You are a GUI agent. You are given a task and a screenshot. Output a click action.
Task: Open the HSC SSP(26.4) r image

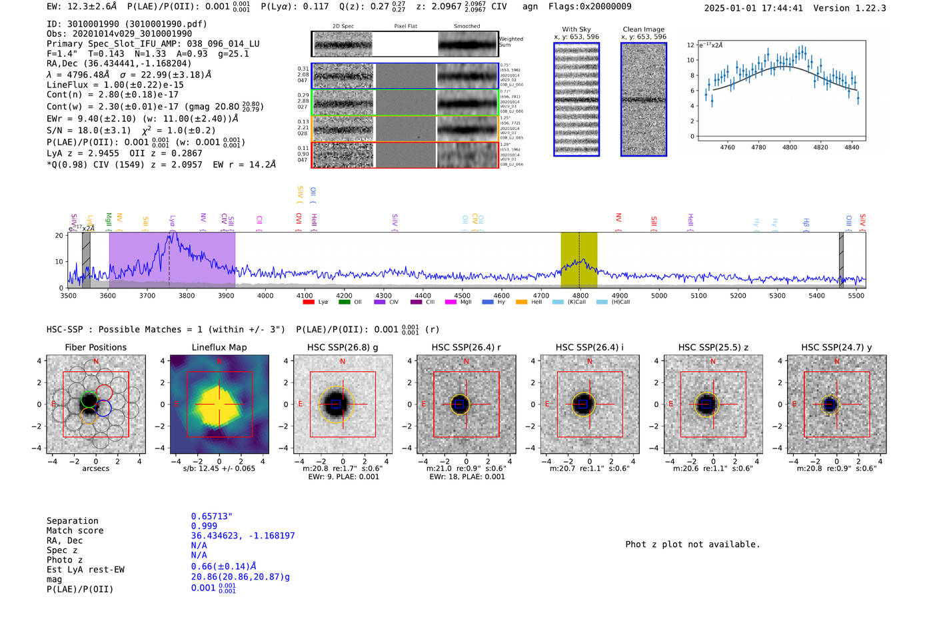point(467,404)
